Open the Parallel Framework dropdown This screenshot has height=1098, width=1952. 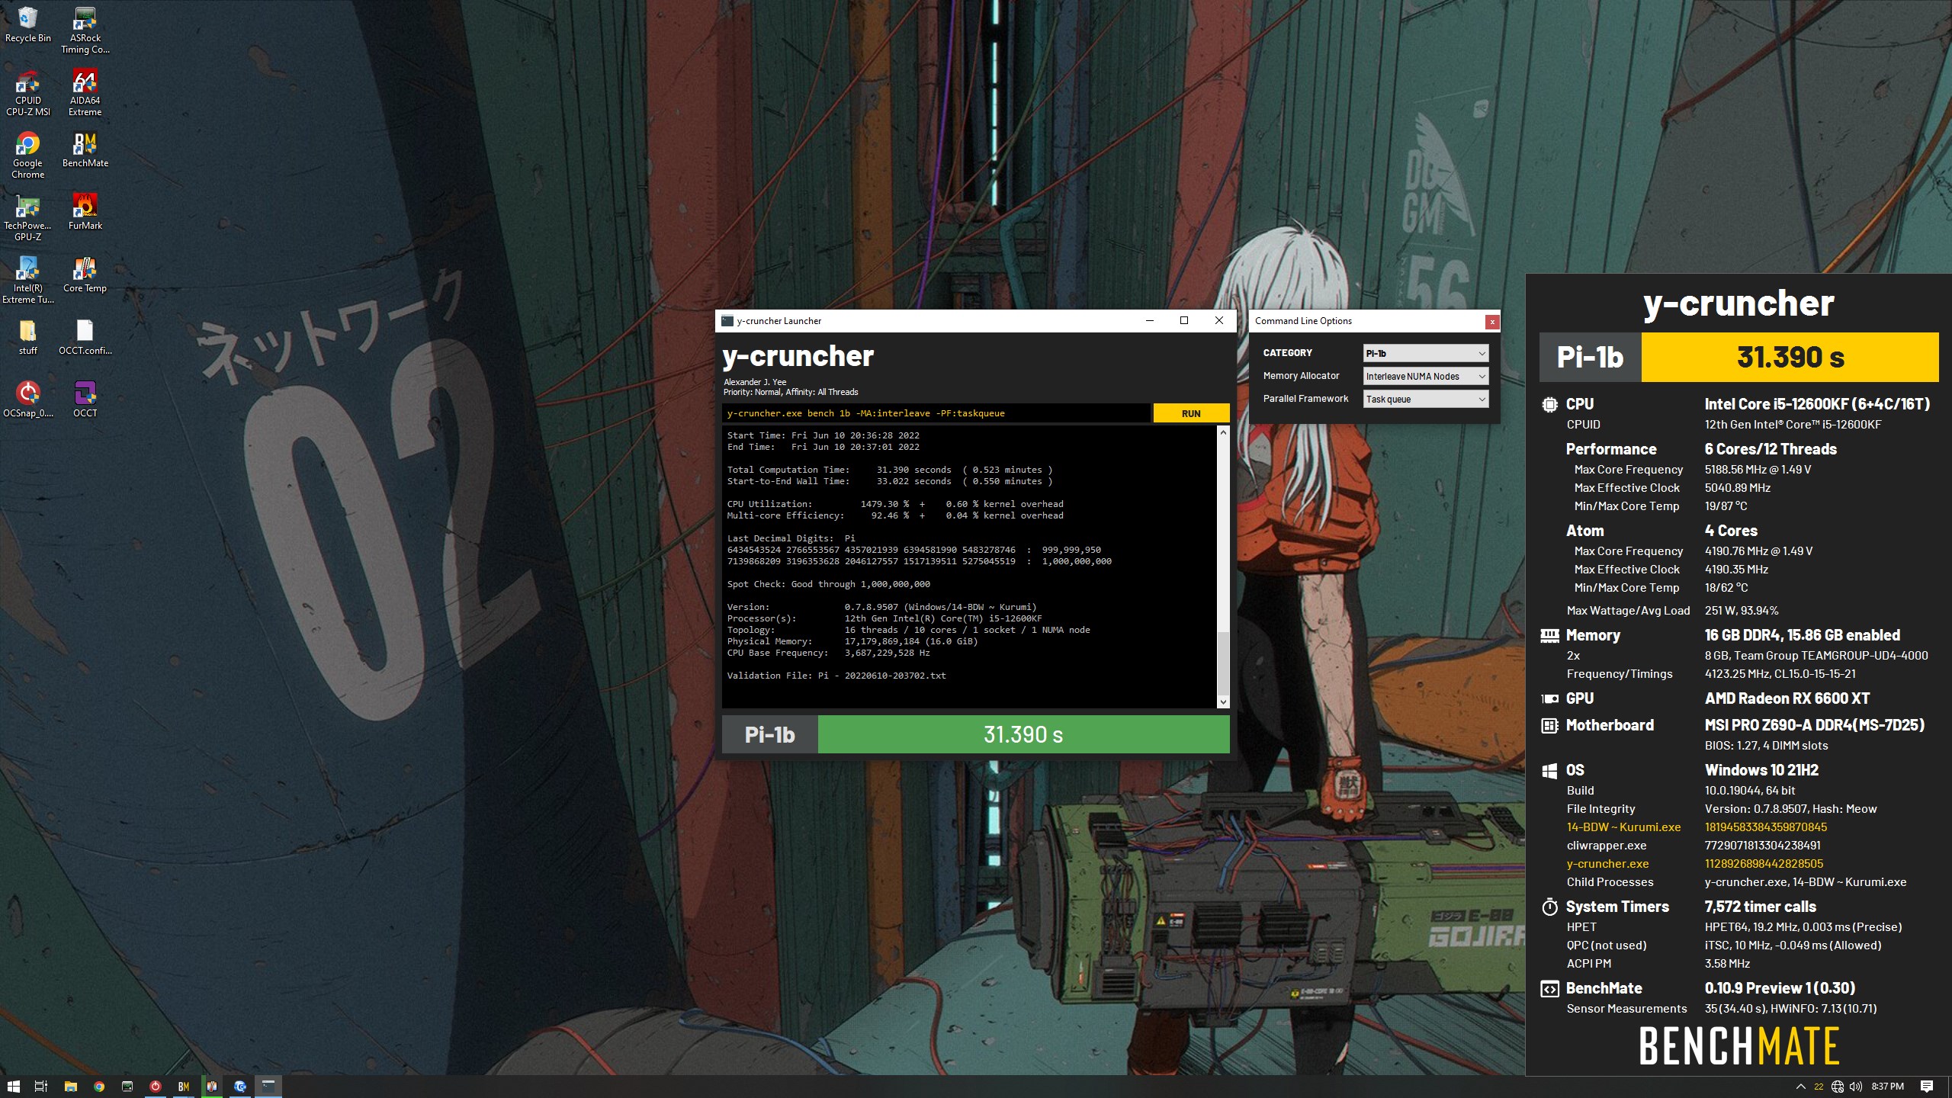[x=1426, y=399]
